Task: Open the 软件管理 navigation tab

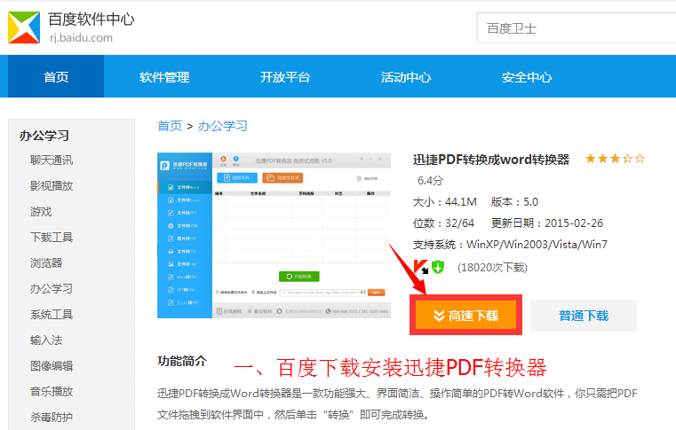Action: [x=164, y=77]
